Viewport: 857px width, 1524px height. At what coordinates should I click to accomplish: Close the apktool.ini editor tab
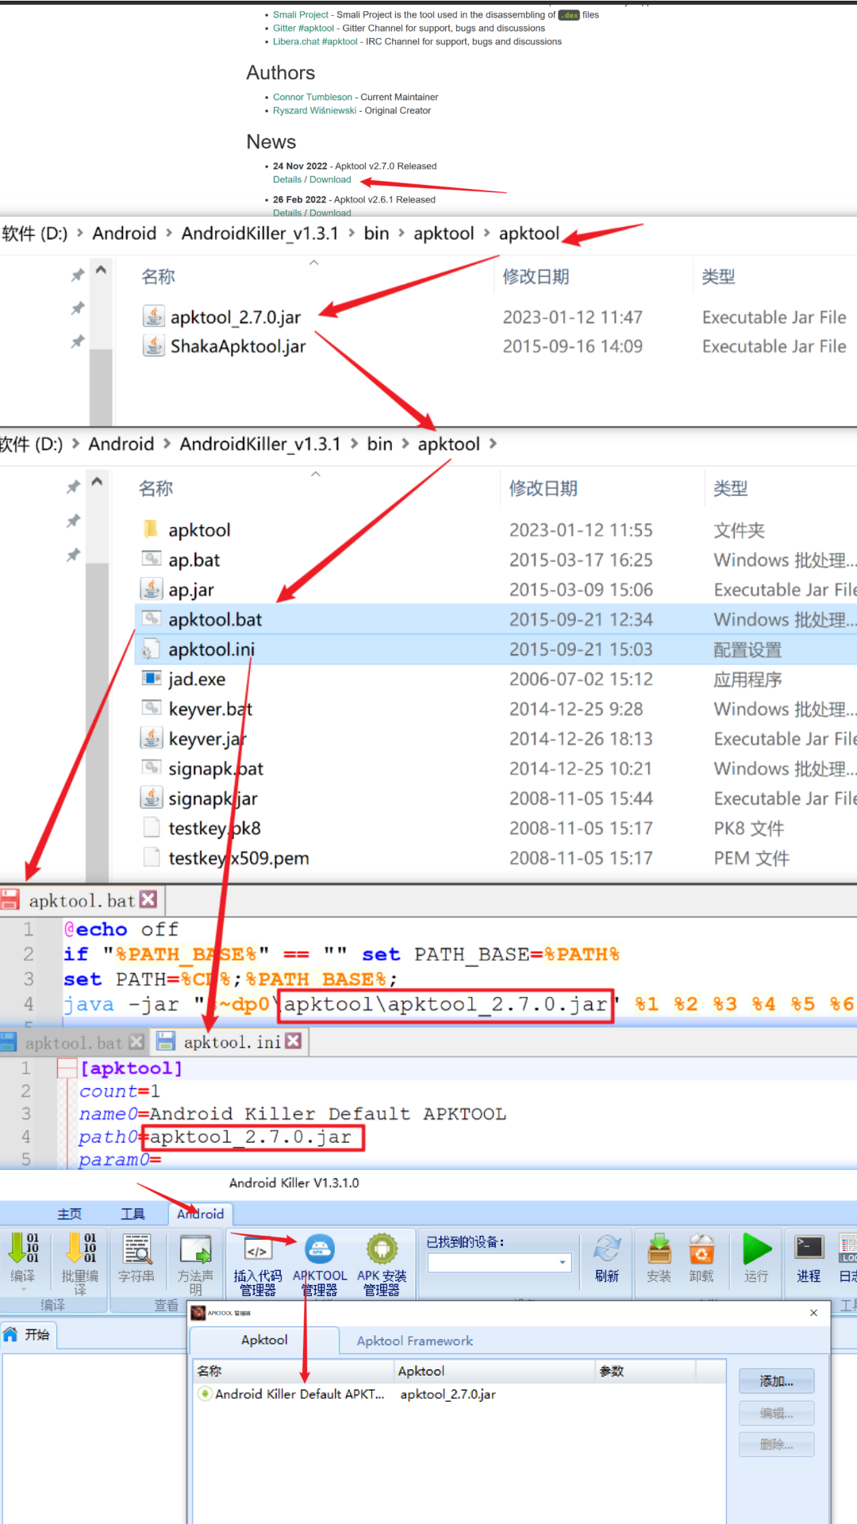pos(294,1041)
